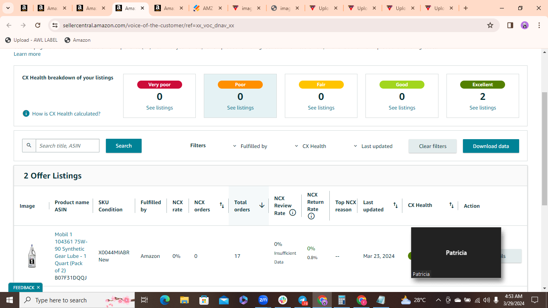This screenshot has width=548, height=308.
Task: Click the info icon beside CX Health calculated
Action: pos(26,113)
